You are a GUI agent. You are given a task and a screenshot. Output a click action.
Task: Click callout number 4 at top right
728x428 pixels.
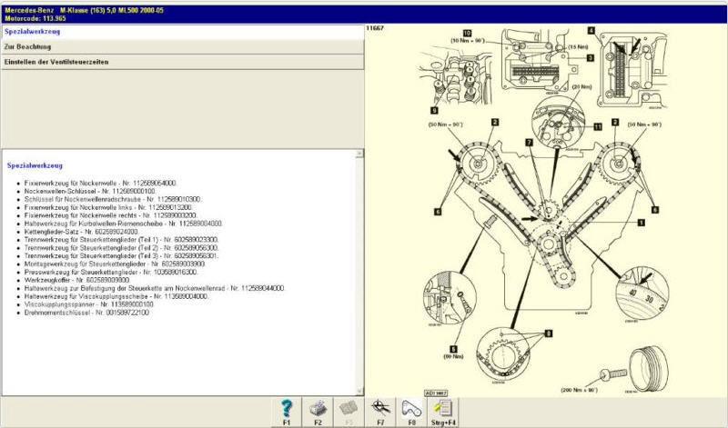coord(591,30)
